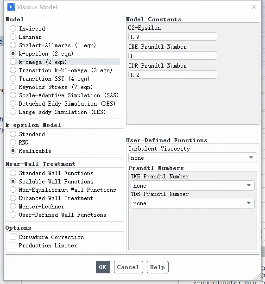This screenshot has height=284, width=265.
Task: Click the Cancel button
Action: 128,267
